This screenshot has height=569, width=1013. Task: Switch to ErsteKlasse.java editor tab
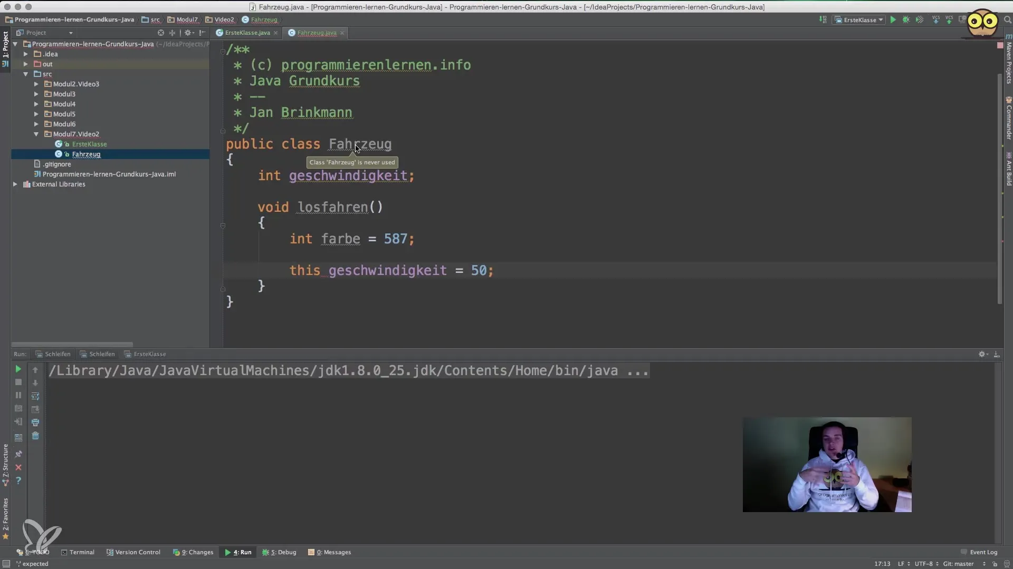247,33
